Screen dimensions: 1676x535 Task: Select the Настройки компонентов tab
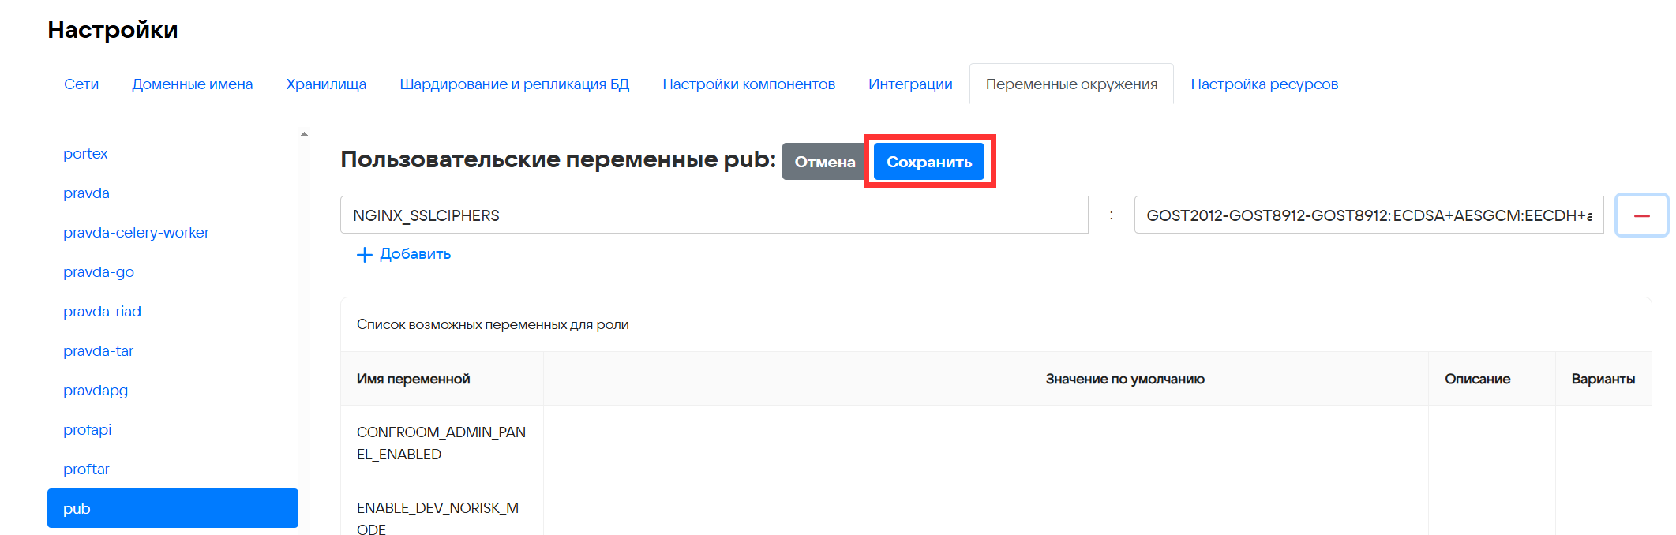click(748, 84)
